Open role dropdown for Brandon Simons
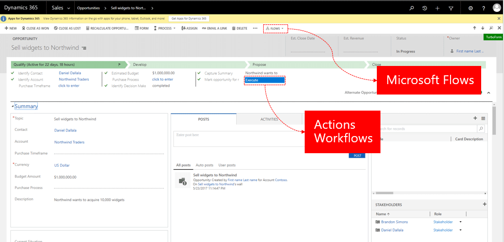The height and width of the screenshot is (242, 504). tap(460, 222)
